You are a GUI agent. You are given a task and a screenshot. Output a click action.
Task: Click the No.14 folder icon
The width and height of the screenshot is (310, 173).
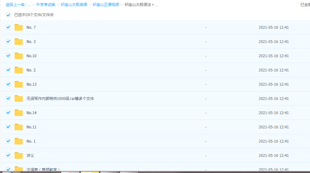[19, 113]
